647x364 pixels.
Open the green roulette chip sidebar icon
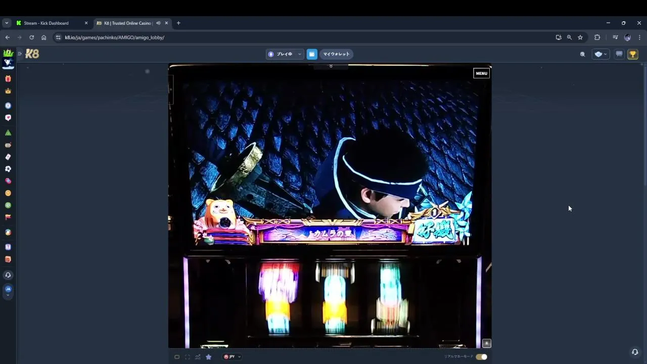click(8, 205)
